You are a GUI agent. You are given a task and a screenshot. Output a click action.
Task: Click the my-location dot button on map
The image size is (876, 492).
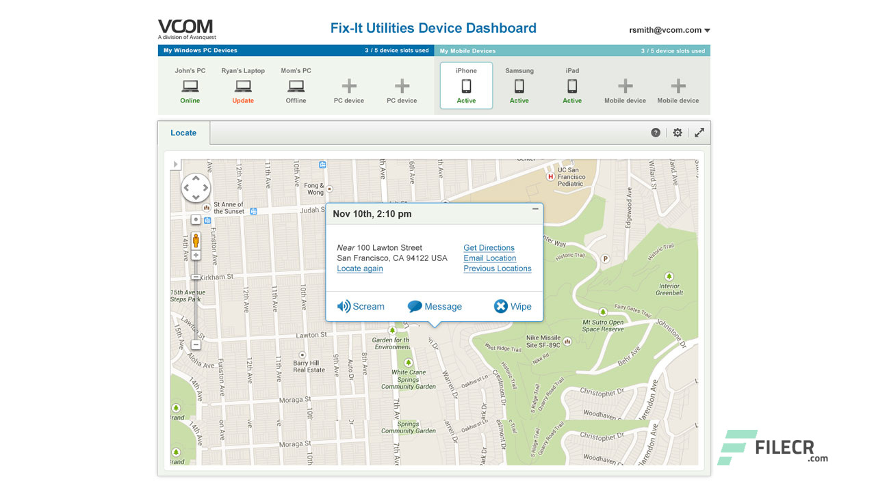tap(196, 219)
